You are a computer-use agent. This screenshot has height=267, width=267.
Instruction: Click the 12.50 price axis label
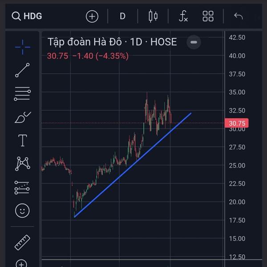pyautogui.click(x=237, y=257)
